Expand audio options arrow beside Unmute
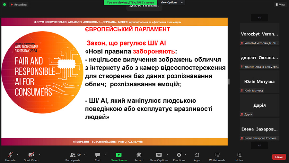Image resolution: width=289 pixels, height=163 pixels. 18,155
